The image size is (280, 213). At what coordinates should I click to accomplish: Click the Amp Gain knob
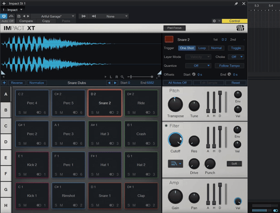point(175,196)
